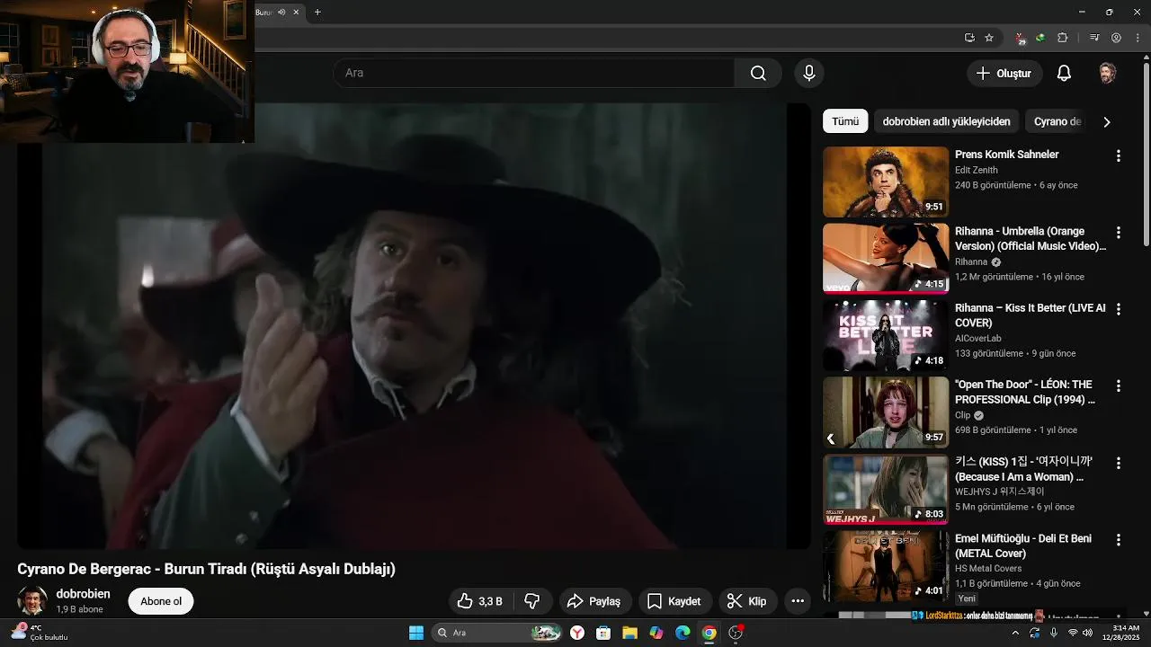Play the Prens Komik Sahneler thumbnail
1151x647 pixels.
[886, 182]
